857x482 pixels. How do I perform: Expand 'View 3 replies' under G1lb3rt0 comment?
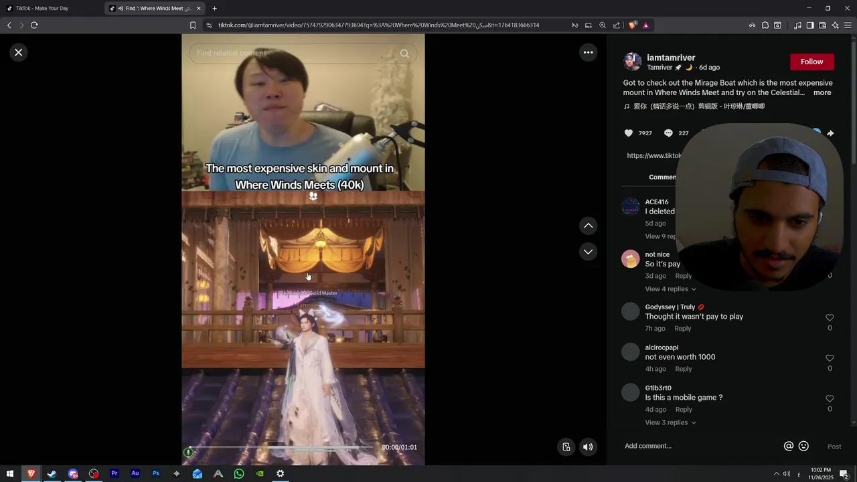click(x=670, y=422)
